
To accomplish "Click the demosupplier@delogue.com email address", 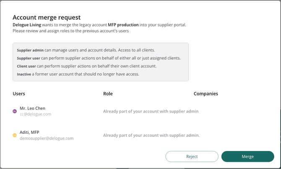I will pos(46,138).
